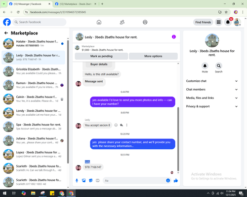Click Lesly's listing thumbnail in details panel
247x197 pixels.
(x=212, y=40)
